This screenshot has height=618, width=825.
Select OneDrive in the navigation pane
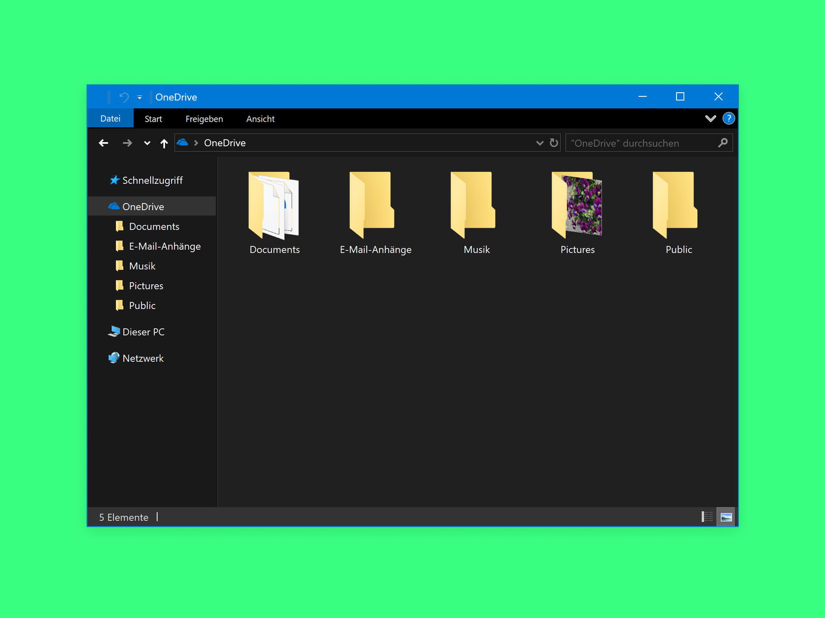[x=152, y=207]
